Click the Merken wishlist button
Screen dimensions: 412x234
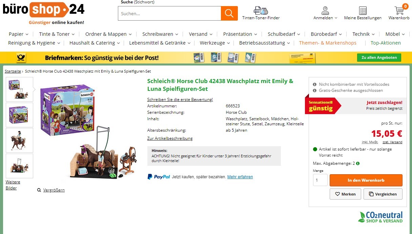(x=345, y=194)
